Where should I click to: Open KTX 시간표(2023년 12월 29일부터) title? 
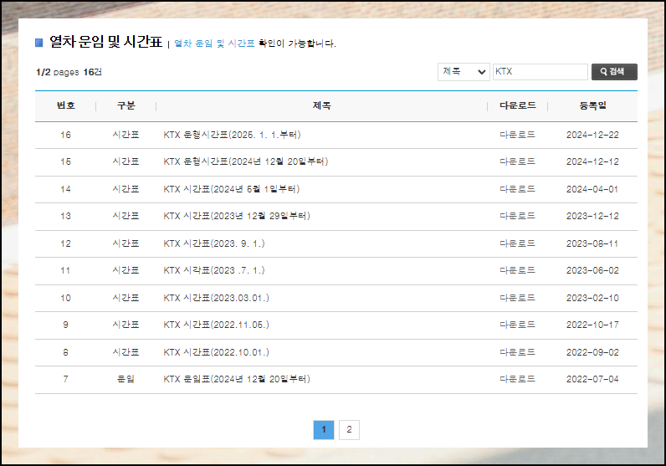tap(237, 216)
